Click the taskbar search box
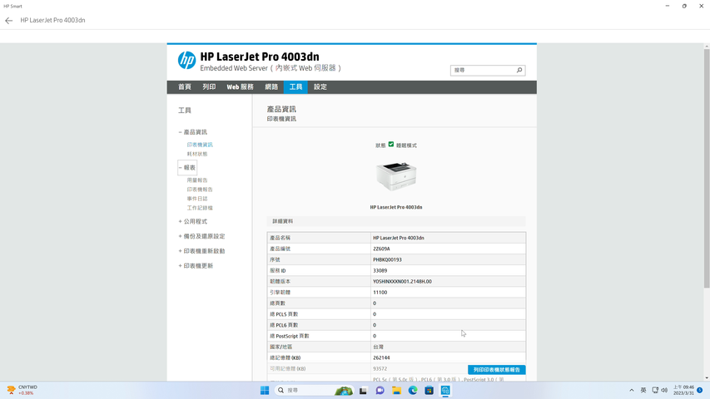The width and height of the screenshot is (710, 399). pyautogui.click(x=314, y=391)
